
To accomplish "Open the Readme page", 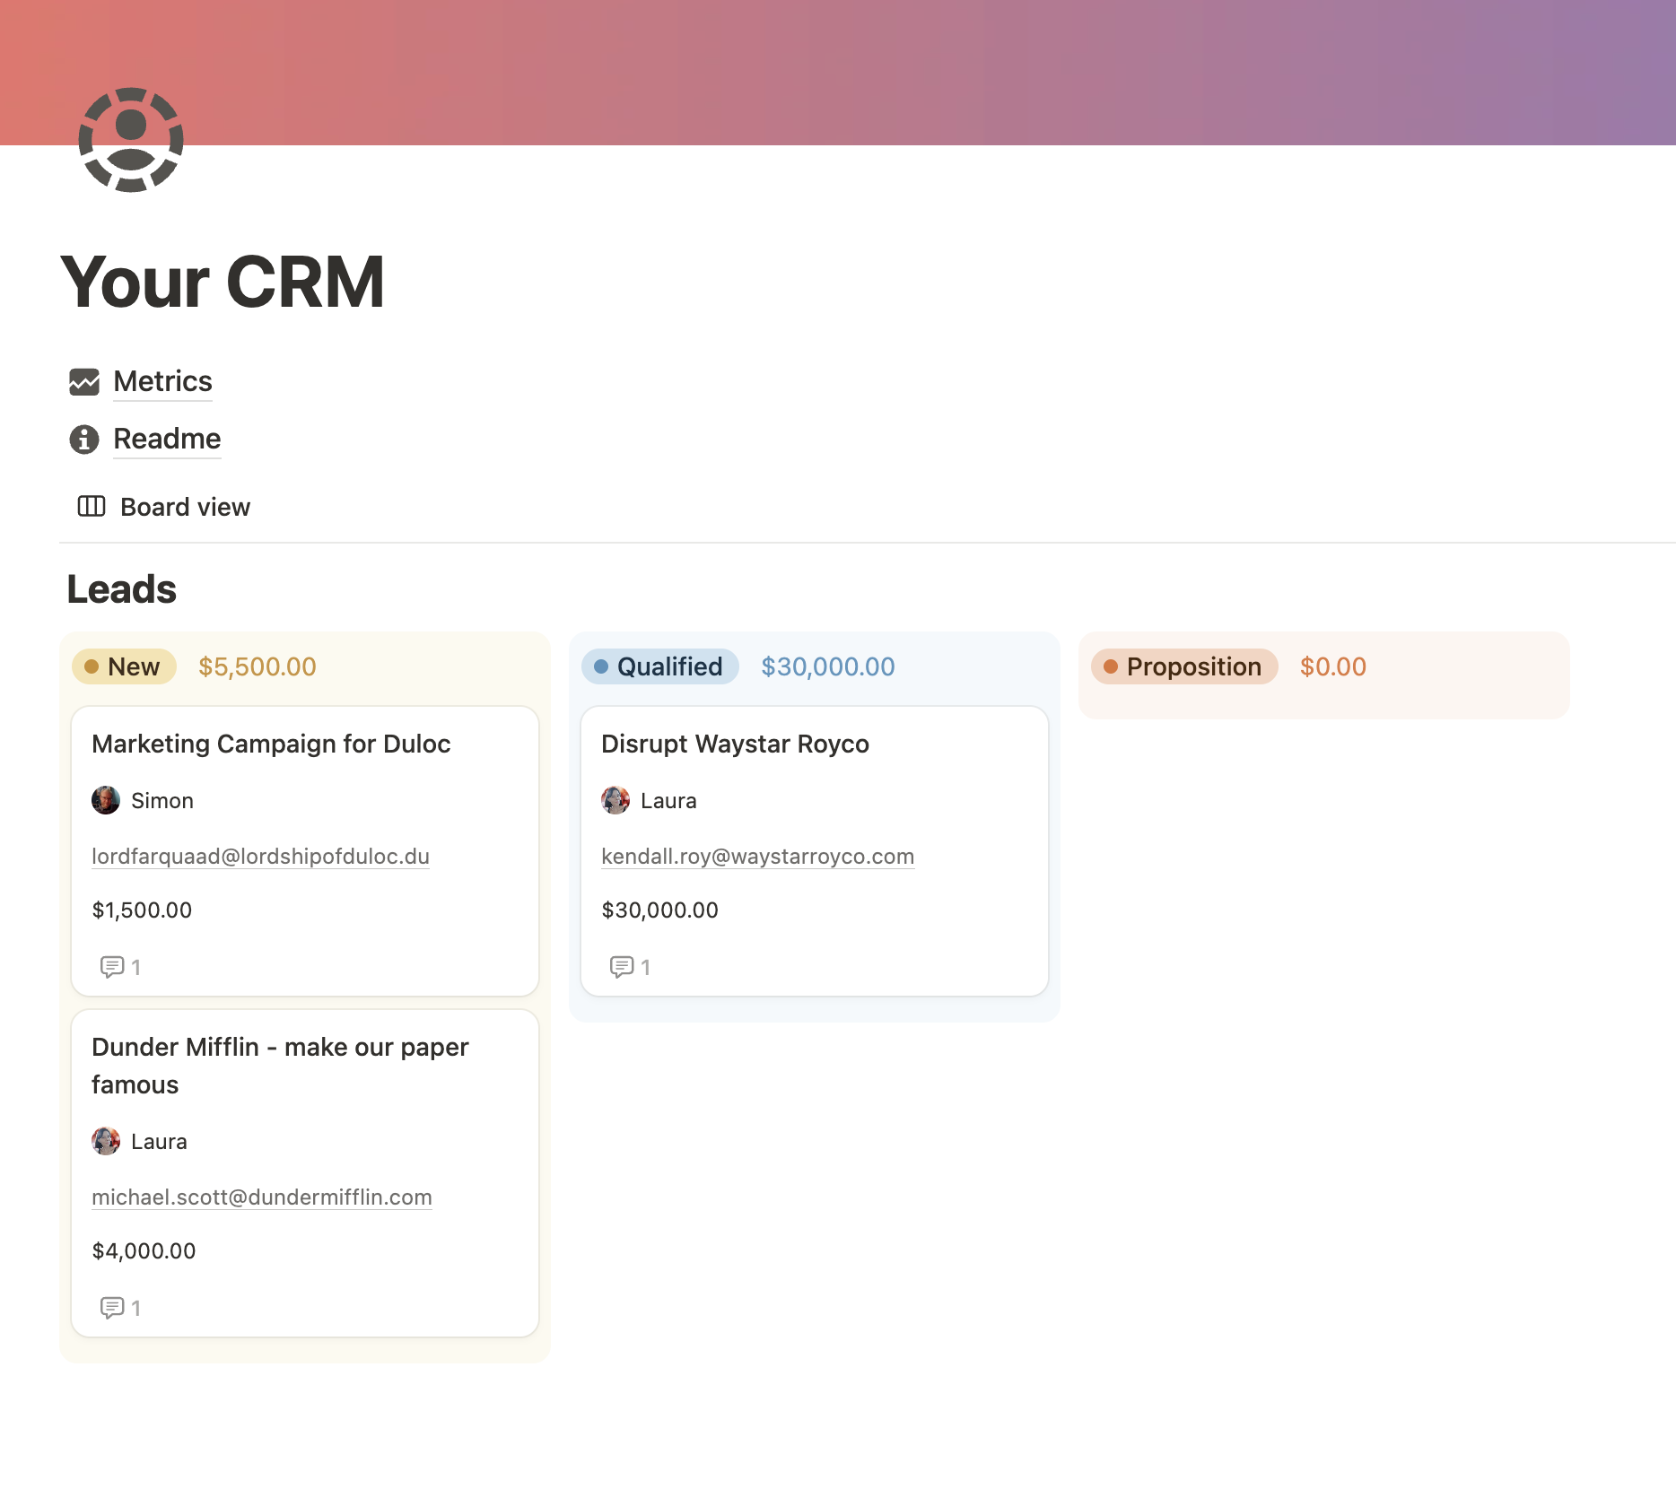I will tap(167, 439).
